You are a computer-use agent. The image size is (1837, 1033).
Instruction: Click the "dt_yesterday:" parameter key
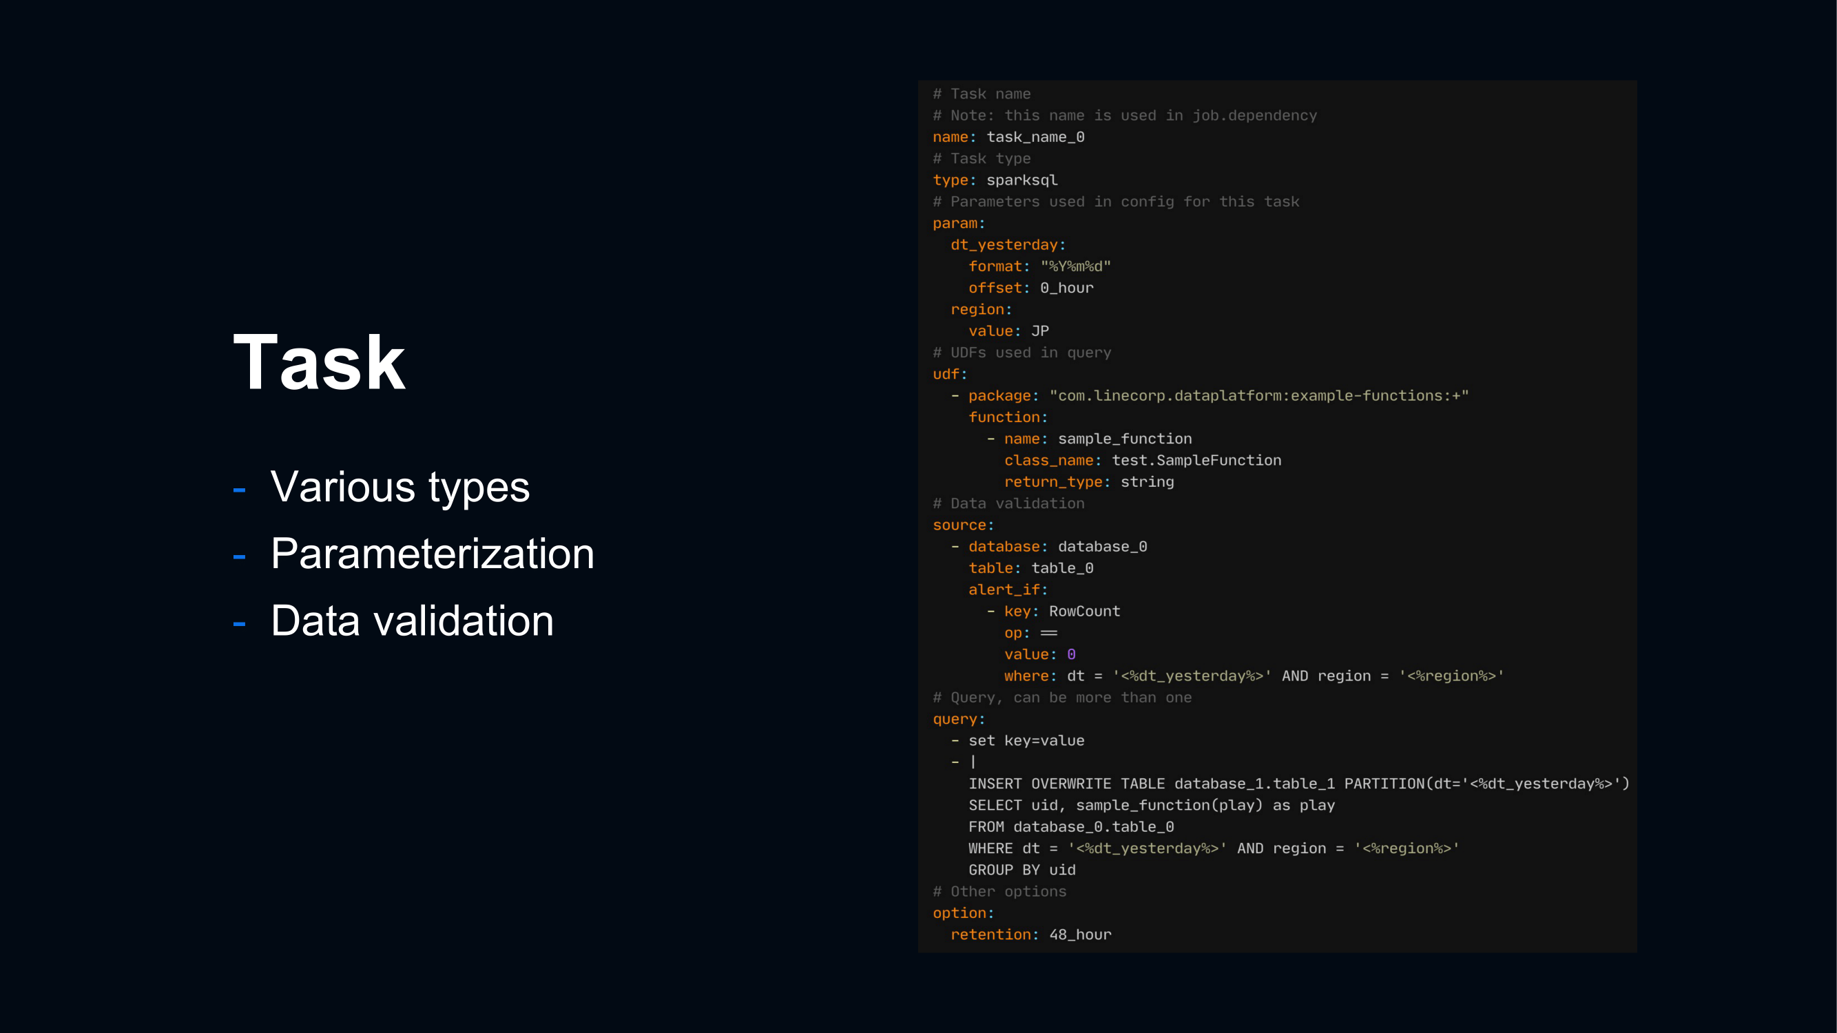(1007, 244)
